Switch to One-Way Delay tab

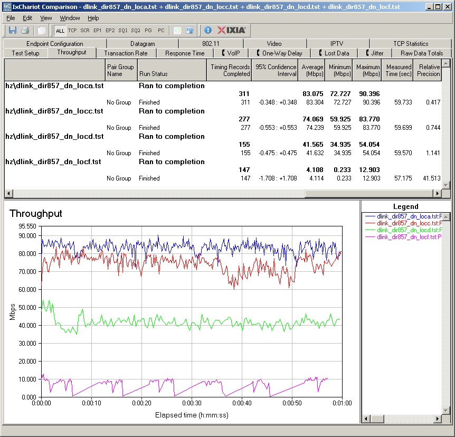coord(279,53)
